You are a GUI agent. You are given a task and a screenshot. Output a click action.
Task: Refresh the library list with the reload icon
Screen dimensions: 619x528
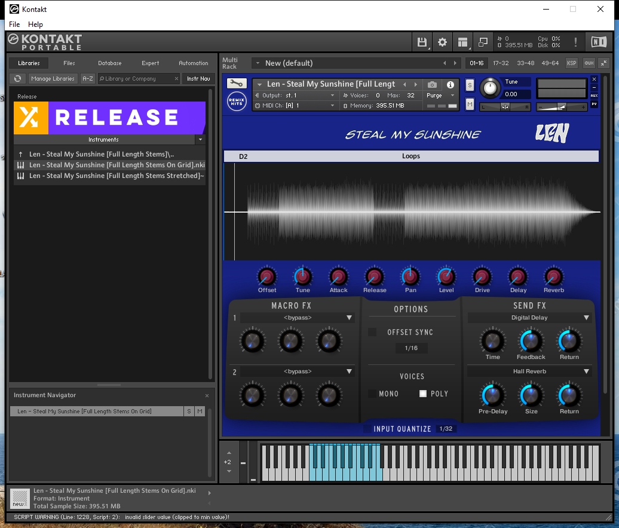coord(18,78)
